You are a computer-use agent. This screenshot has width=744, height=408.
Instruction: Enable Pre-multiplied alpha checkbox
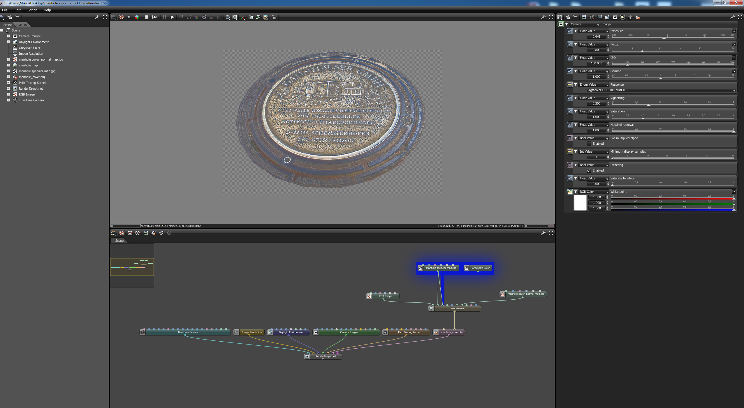pos(589,144)
